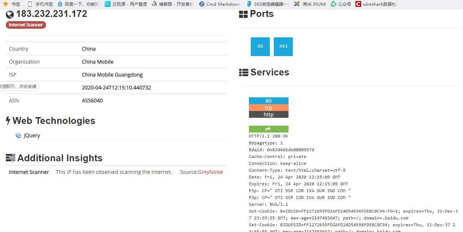Open the wireshark数据包 bookmark

pos(376,4)
